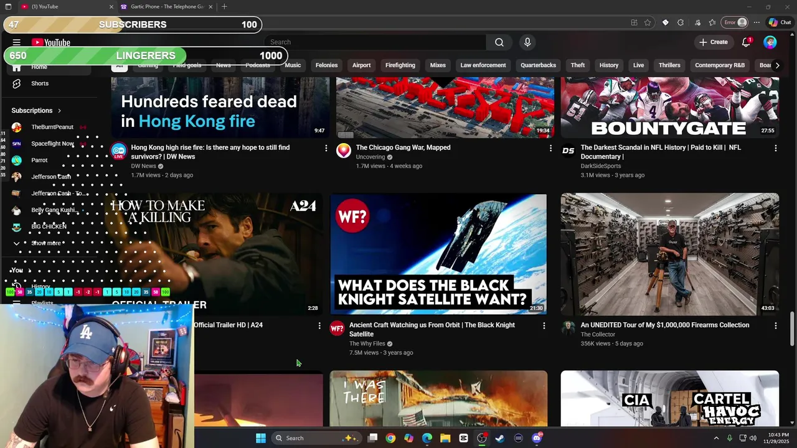
Task: Play $1,000,000 Firearms Collection thumbnail
Action: (669, 254)
